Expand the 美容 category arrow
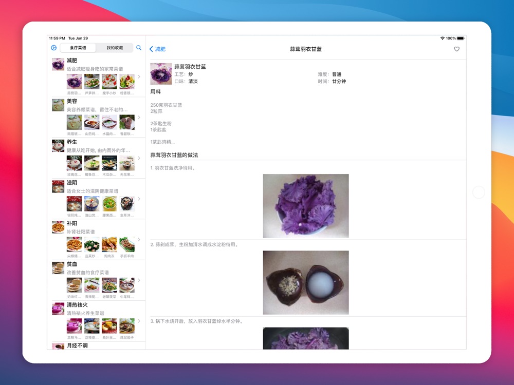 (x=139, y=117)
